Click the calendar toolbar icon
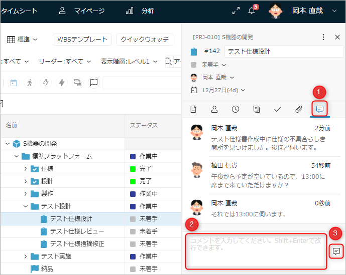 point(14,83)
